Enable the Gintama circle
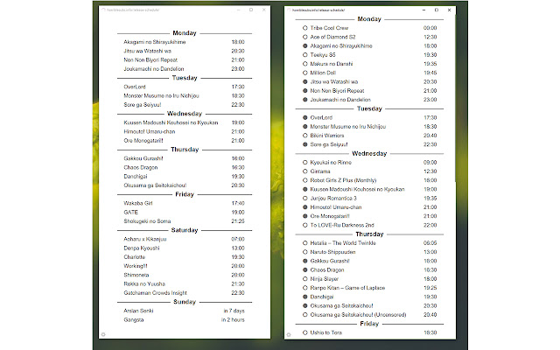The image size is (560, 350). pos(305,171)
